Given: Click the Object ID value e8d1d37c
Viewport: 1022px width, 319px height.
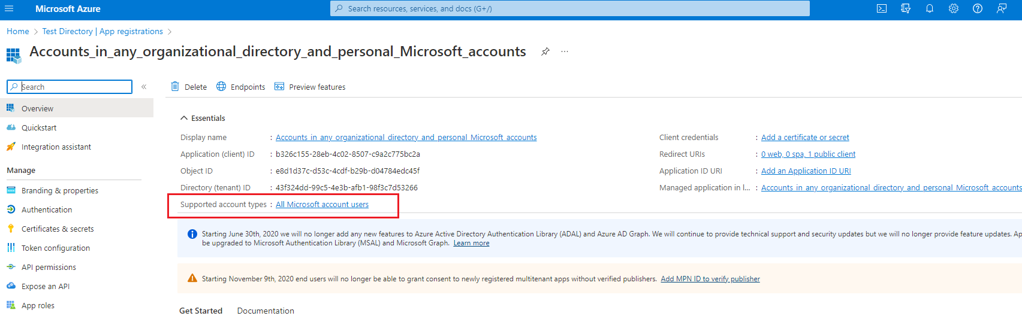Looking at the screenshot, I should point(348,171).
